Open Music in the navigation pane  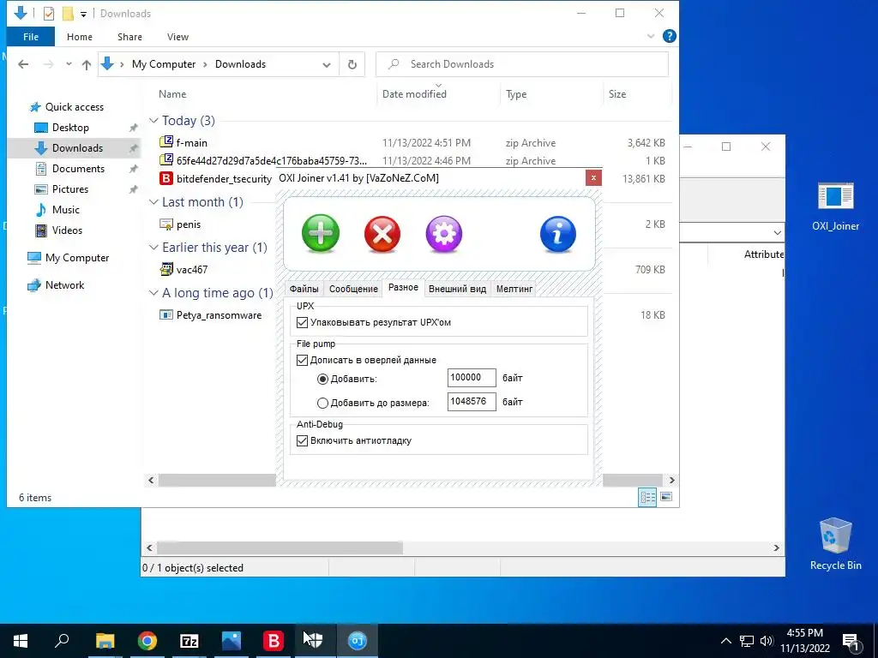tap(65, 210)
